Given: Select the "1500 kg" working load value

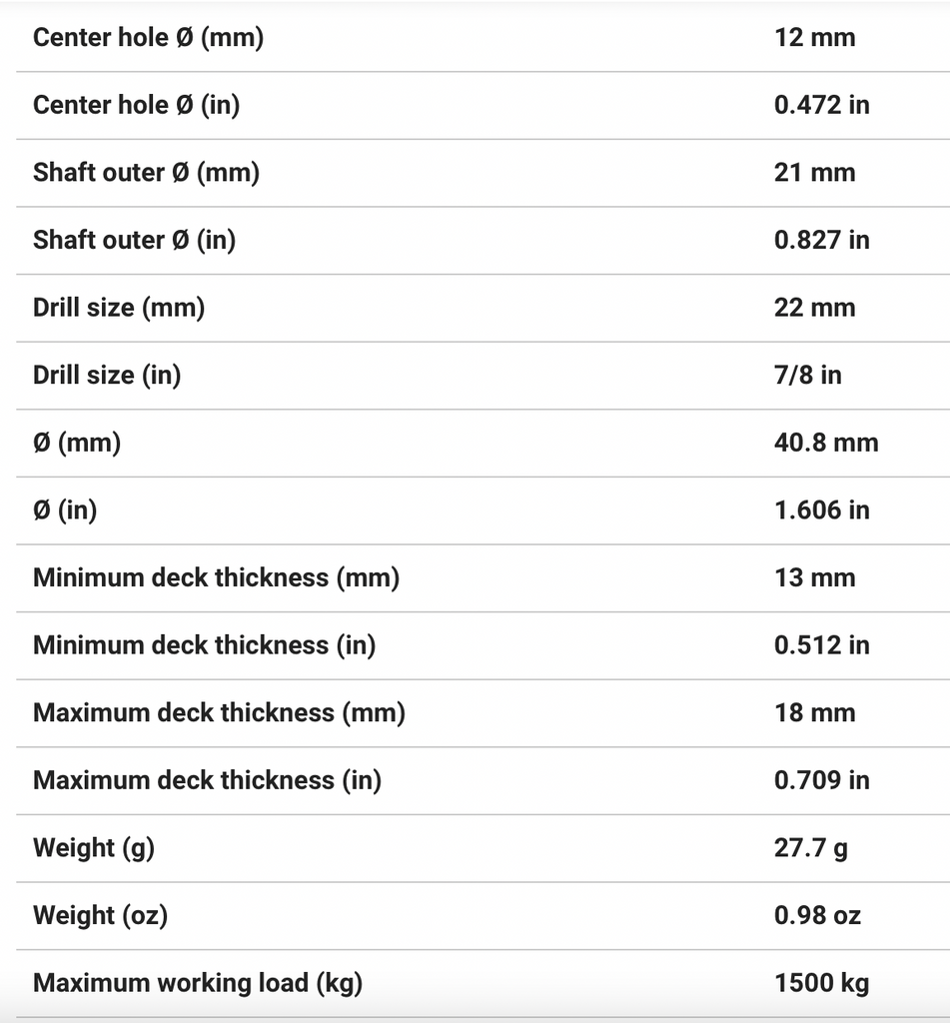Looking at the screenshot, I should coord(821,983).
